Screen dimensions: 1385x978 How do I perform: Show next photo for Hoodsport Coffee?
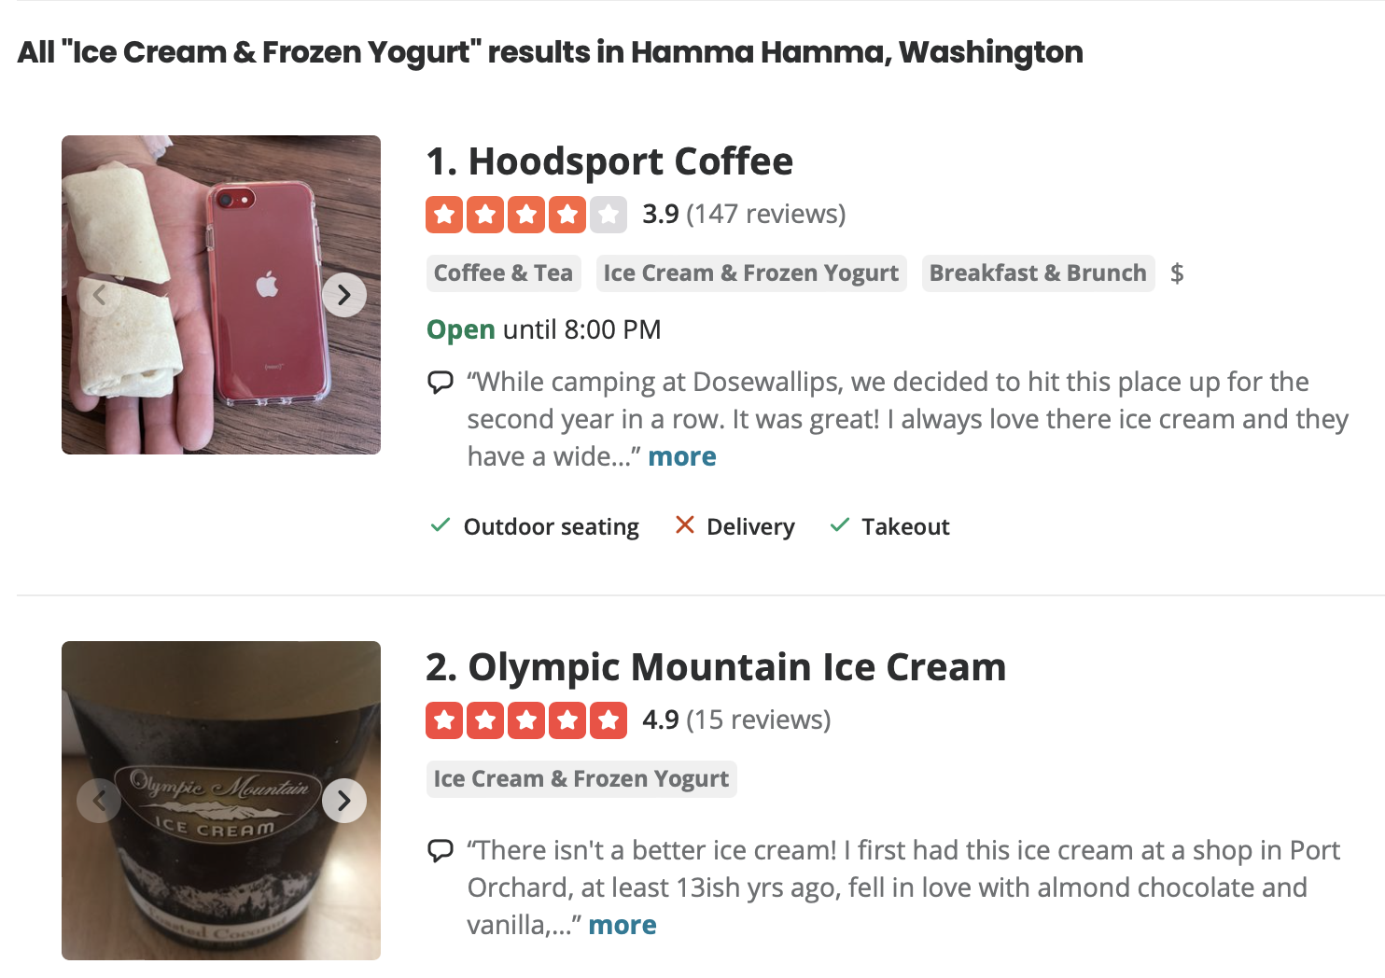coord(344,295)
